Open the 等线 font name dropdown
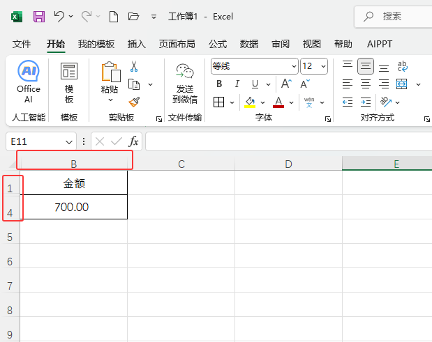 coord(294,66)
